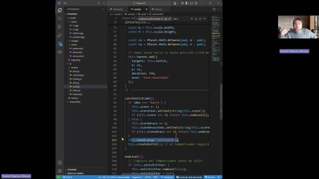Expand the LÍNEA DE TIEMPO section
Screen dimensions: 319x179
coord(86,173)
